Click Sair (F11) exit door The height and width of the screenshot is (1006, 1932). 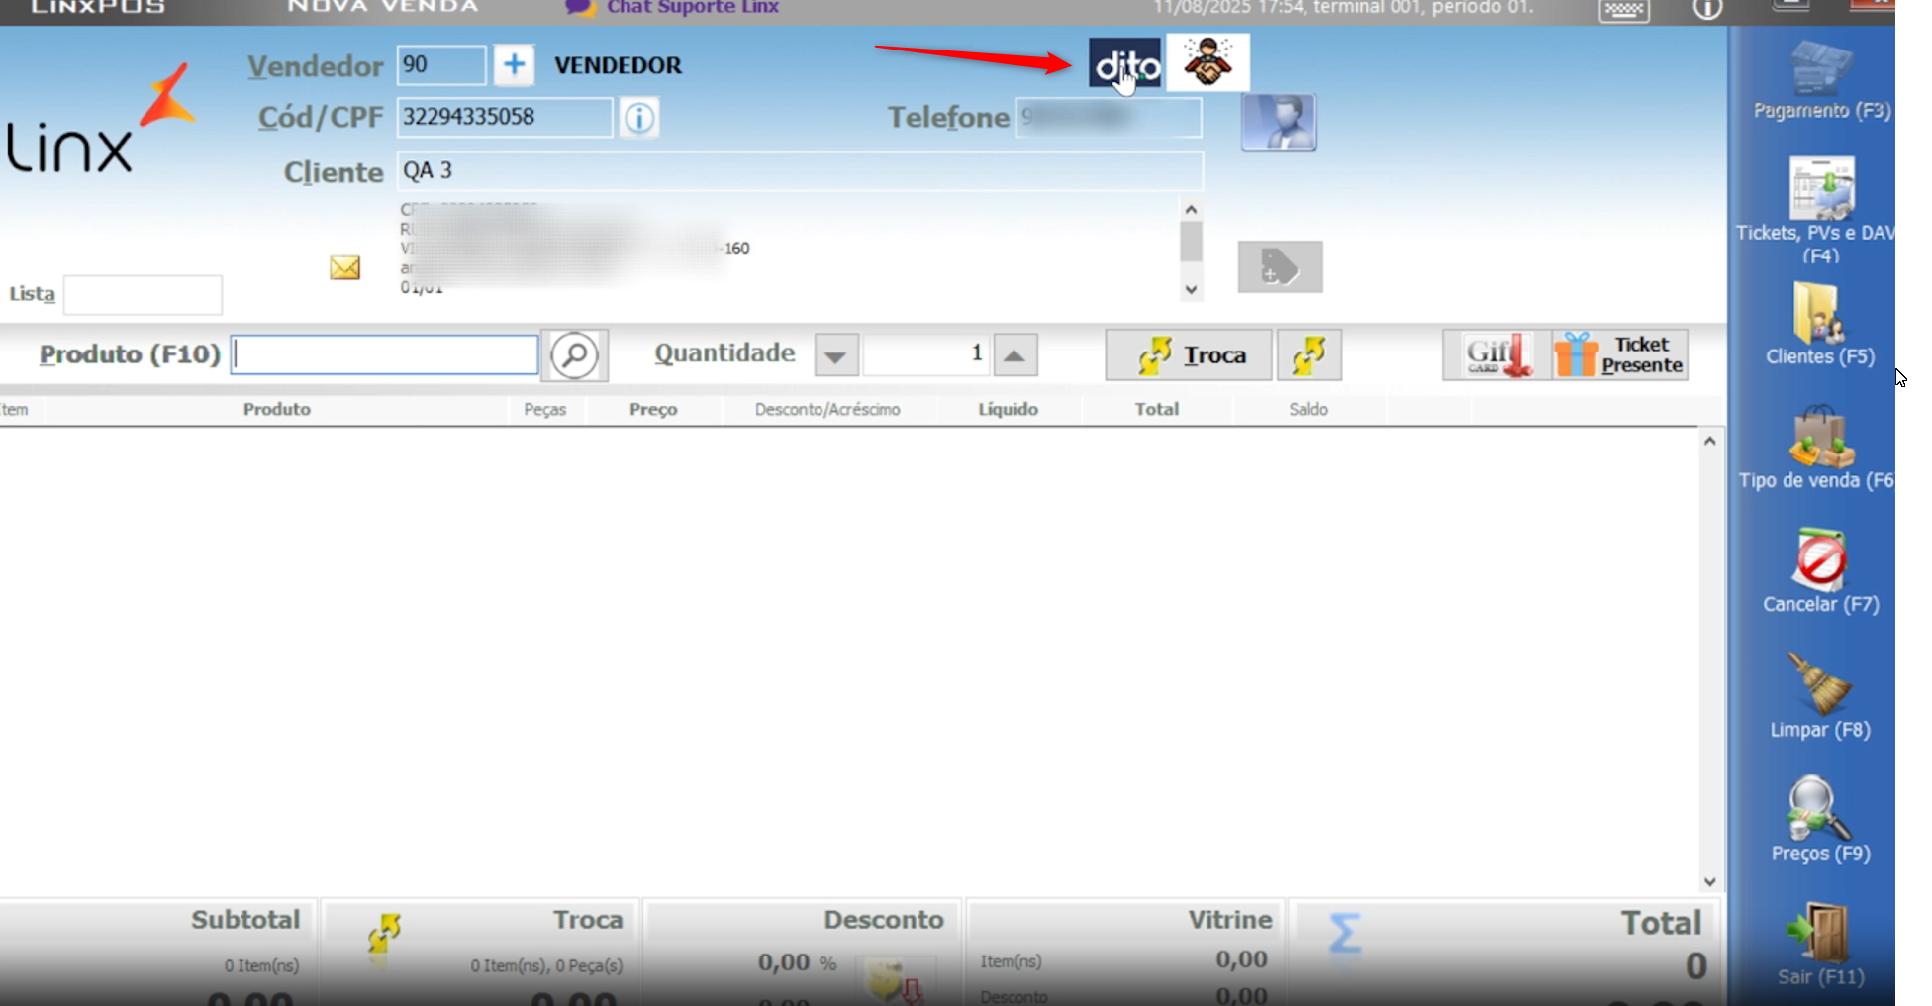pos(1820,945)
